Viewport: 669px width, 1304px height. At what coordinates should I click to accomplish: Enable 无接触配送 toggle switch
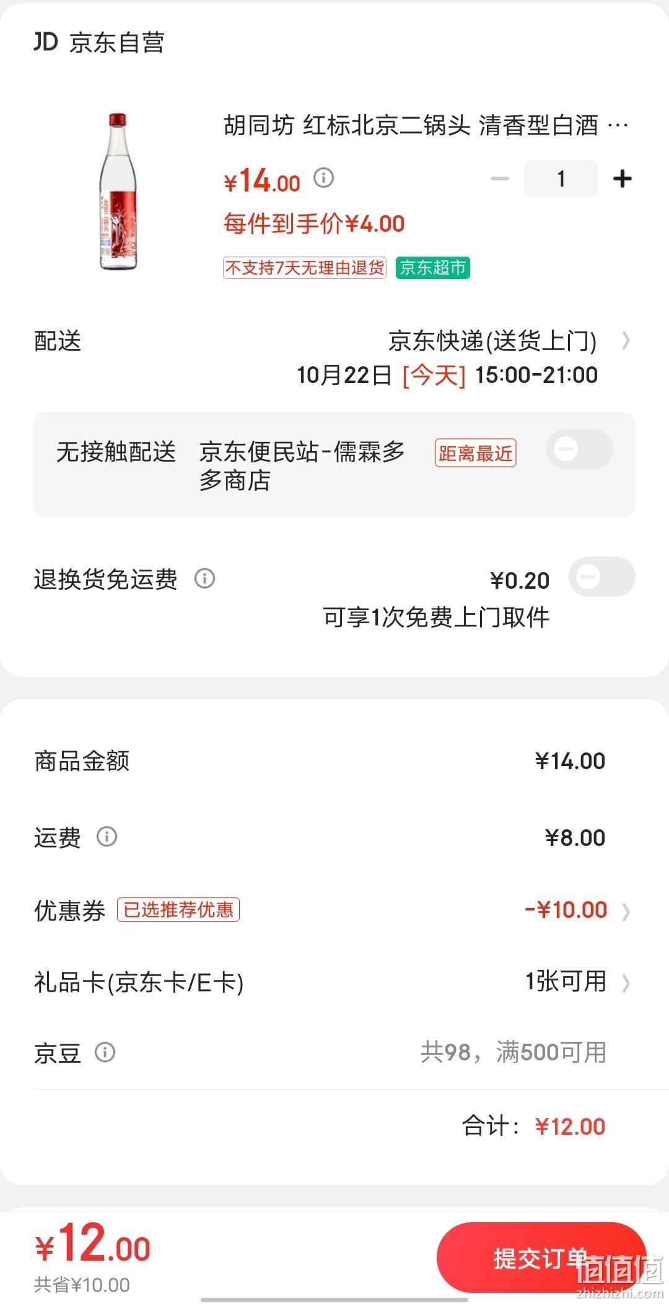[x=579, y=449]
